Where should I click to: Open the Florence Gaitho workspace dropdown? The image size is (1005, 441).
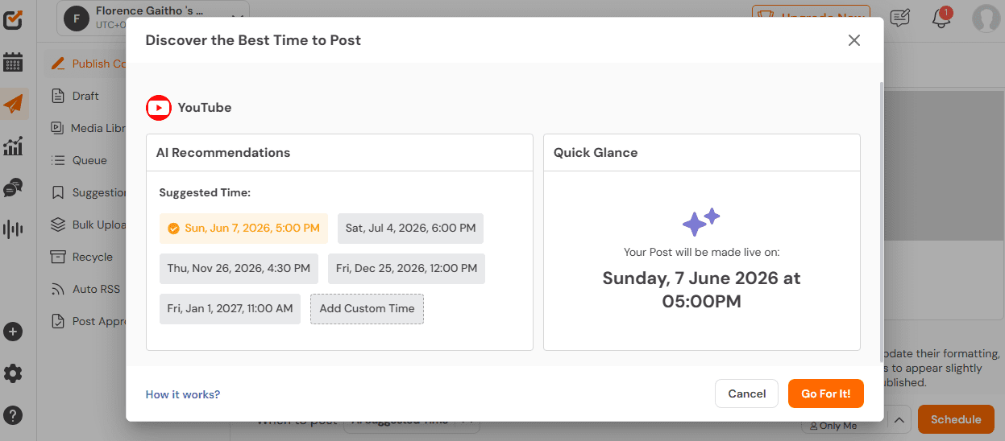point(152,17)
